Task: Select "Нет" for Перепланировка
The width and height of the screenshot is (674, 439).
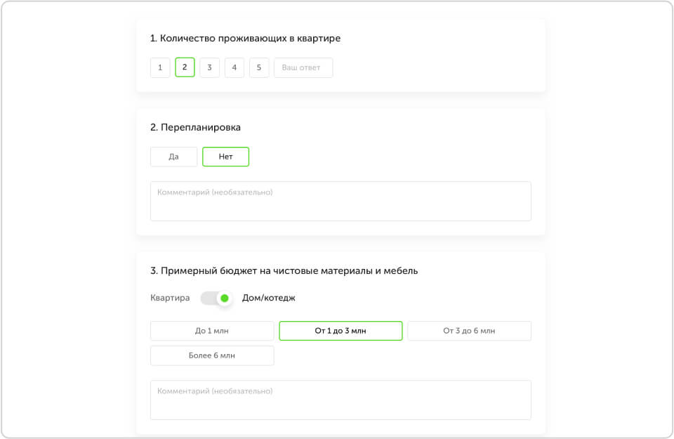Action: point(225,157)
